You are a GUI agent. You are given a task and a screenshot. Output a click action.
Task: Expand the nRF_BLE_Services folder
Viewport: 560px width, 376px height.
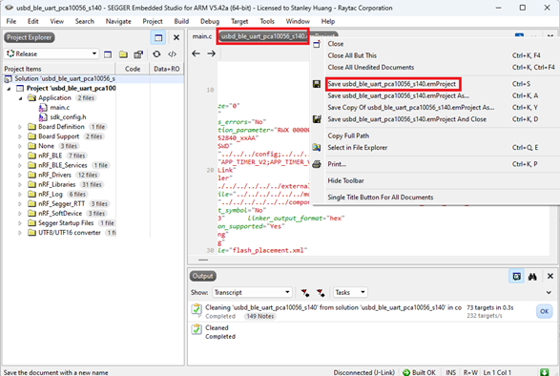20,165
